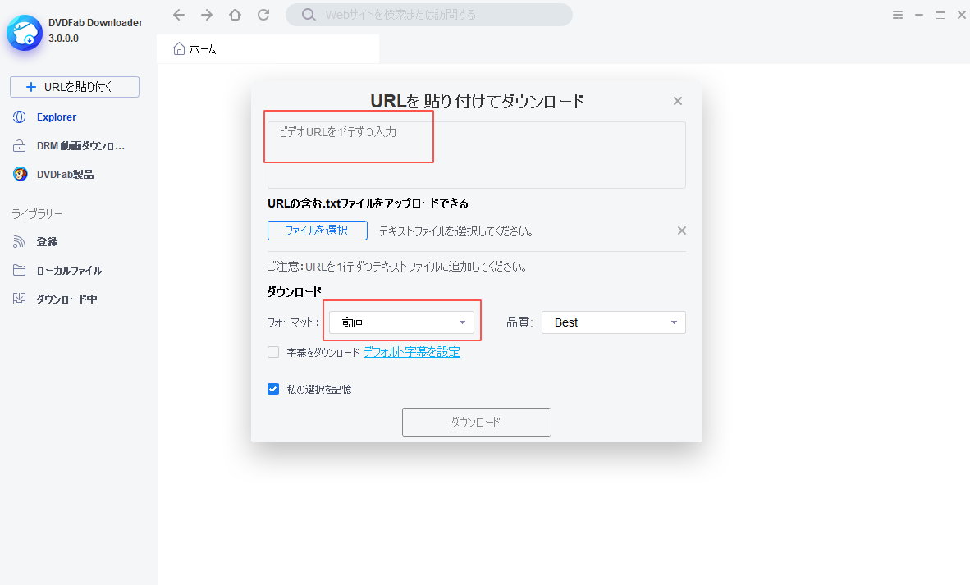Click the website search address bar
Image resolution: width=970 pixels, height=585 pixels.
(x=428, y=15)
